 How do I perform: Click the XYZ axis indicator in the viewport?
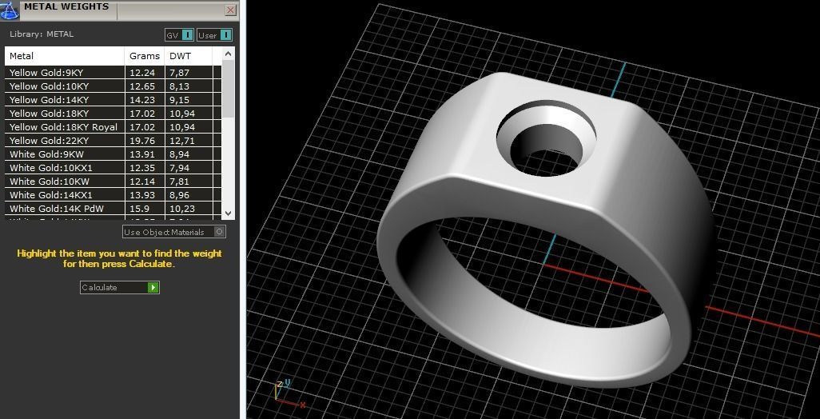click(x=290, y=393)
